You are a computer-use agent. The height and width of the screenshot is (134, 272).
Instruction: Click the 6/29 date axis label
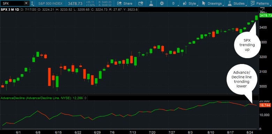pos(97,132)
